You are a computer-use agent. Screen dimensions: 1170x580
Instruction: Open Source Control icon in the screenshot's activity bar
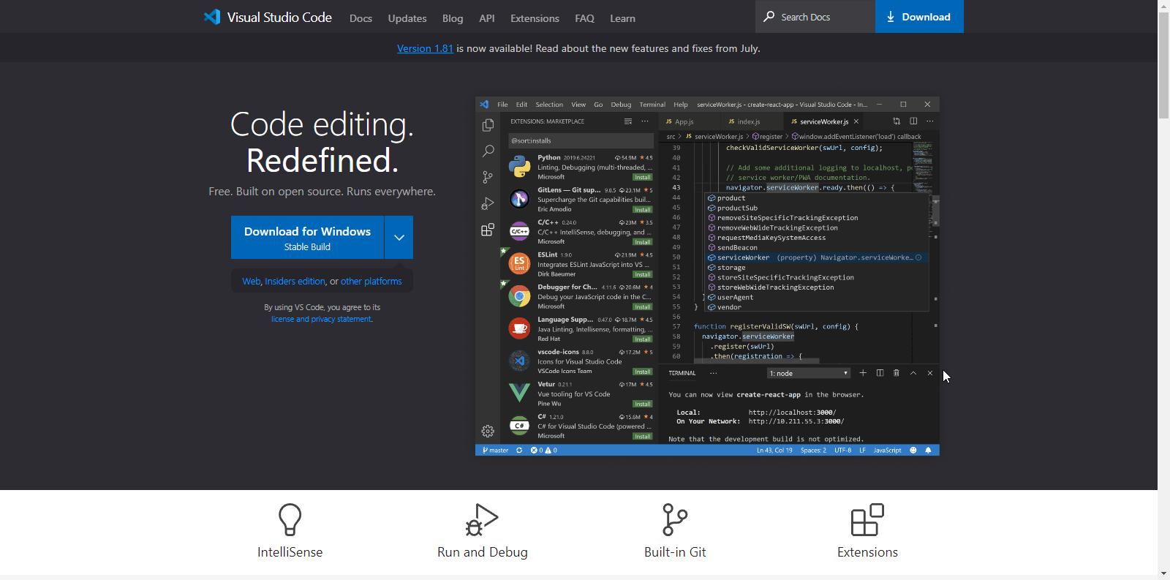tap(488, 177)
